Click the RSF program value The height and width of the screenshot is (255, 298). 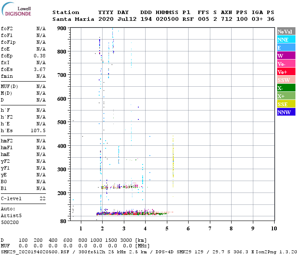tap(188, 19)
